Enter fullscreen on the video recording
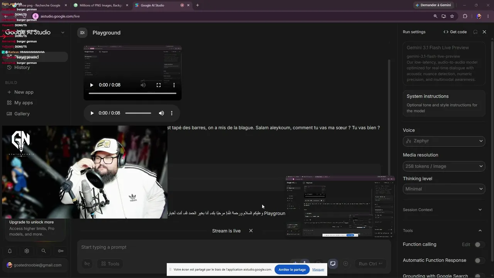 coord(159,85)
